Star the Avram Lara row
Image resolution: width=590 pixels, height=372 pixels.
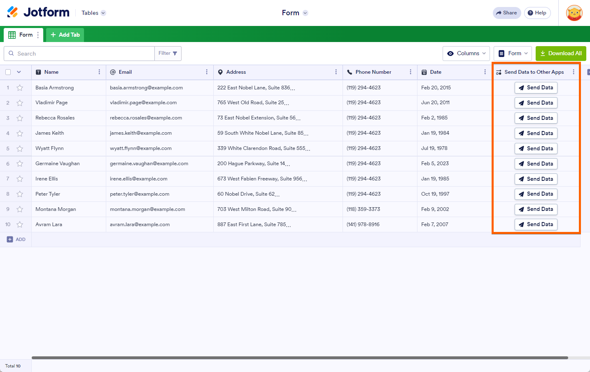pyautogui.click(x=20, y=225)
